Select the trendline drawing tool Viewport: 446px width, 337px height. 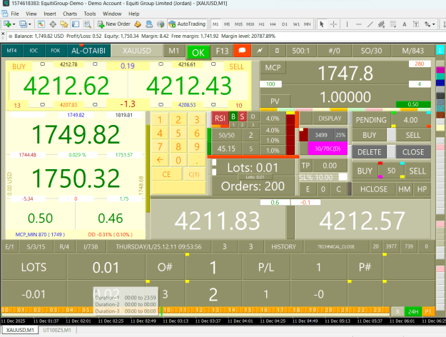pos(370,24)
